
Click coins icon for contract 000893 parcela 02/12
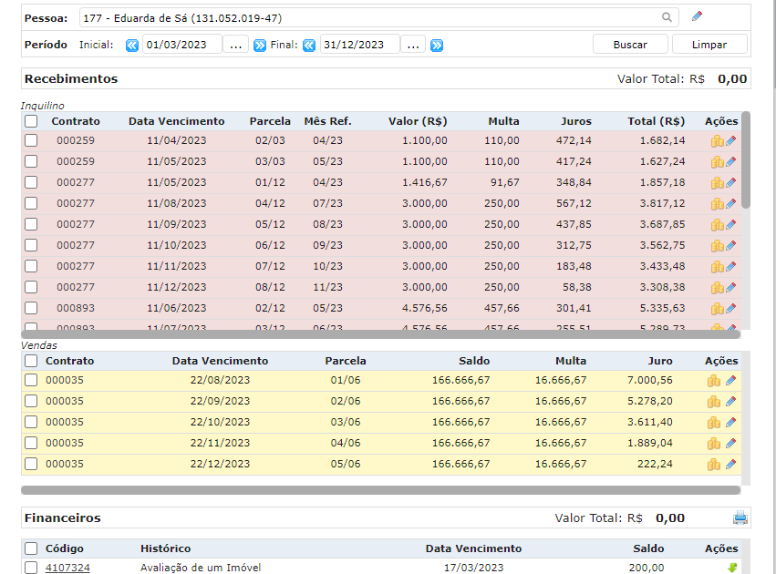pyautogui.click(x=717, y=309)
